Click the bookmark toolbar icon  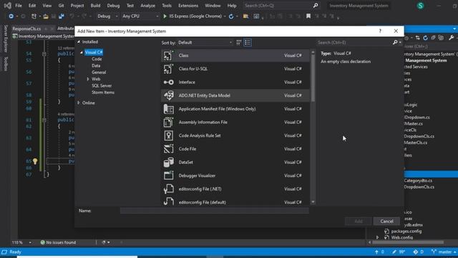[308, 16]
